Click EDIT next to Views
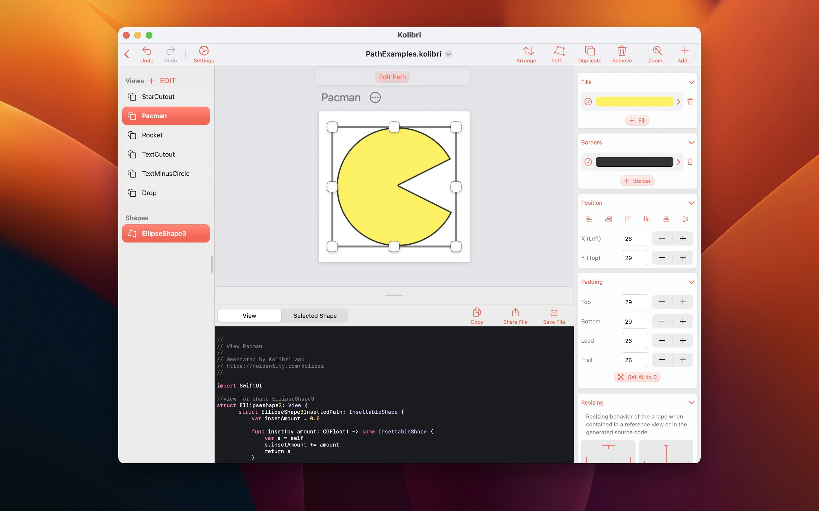 167,81
